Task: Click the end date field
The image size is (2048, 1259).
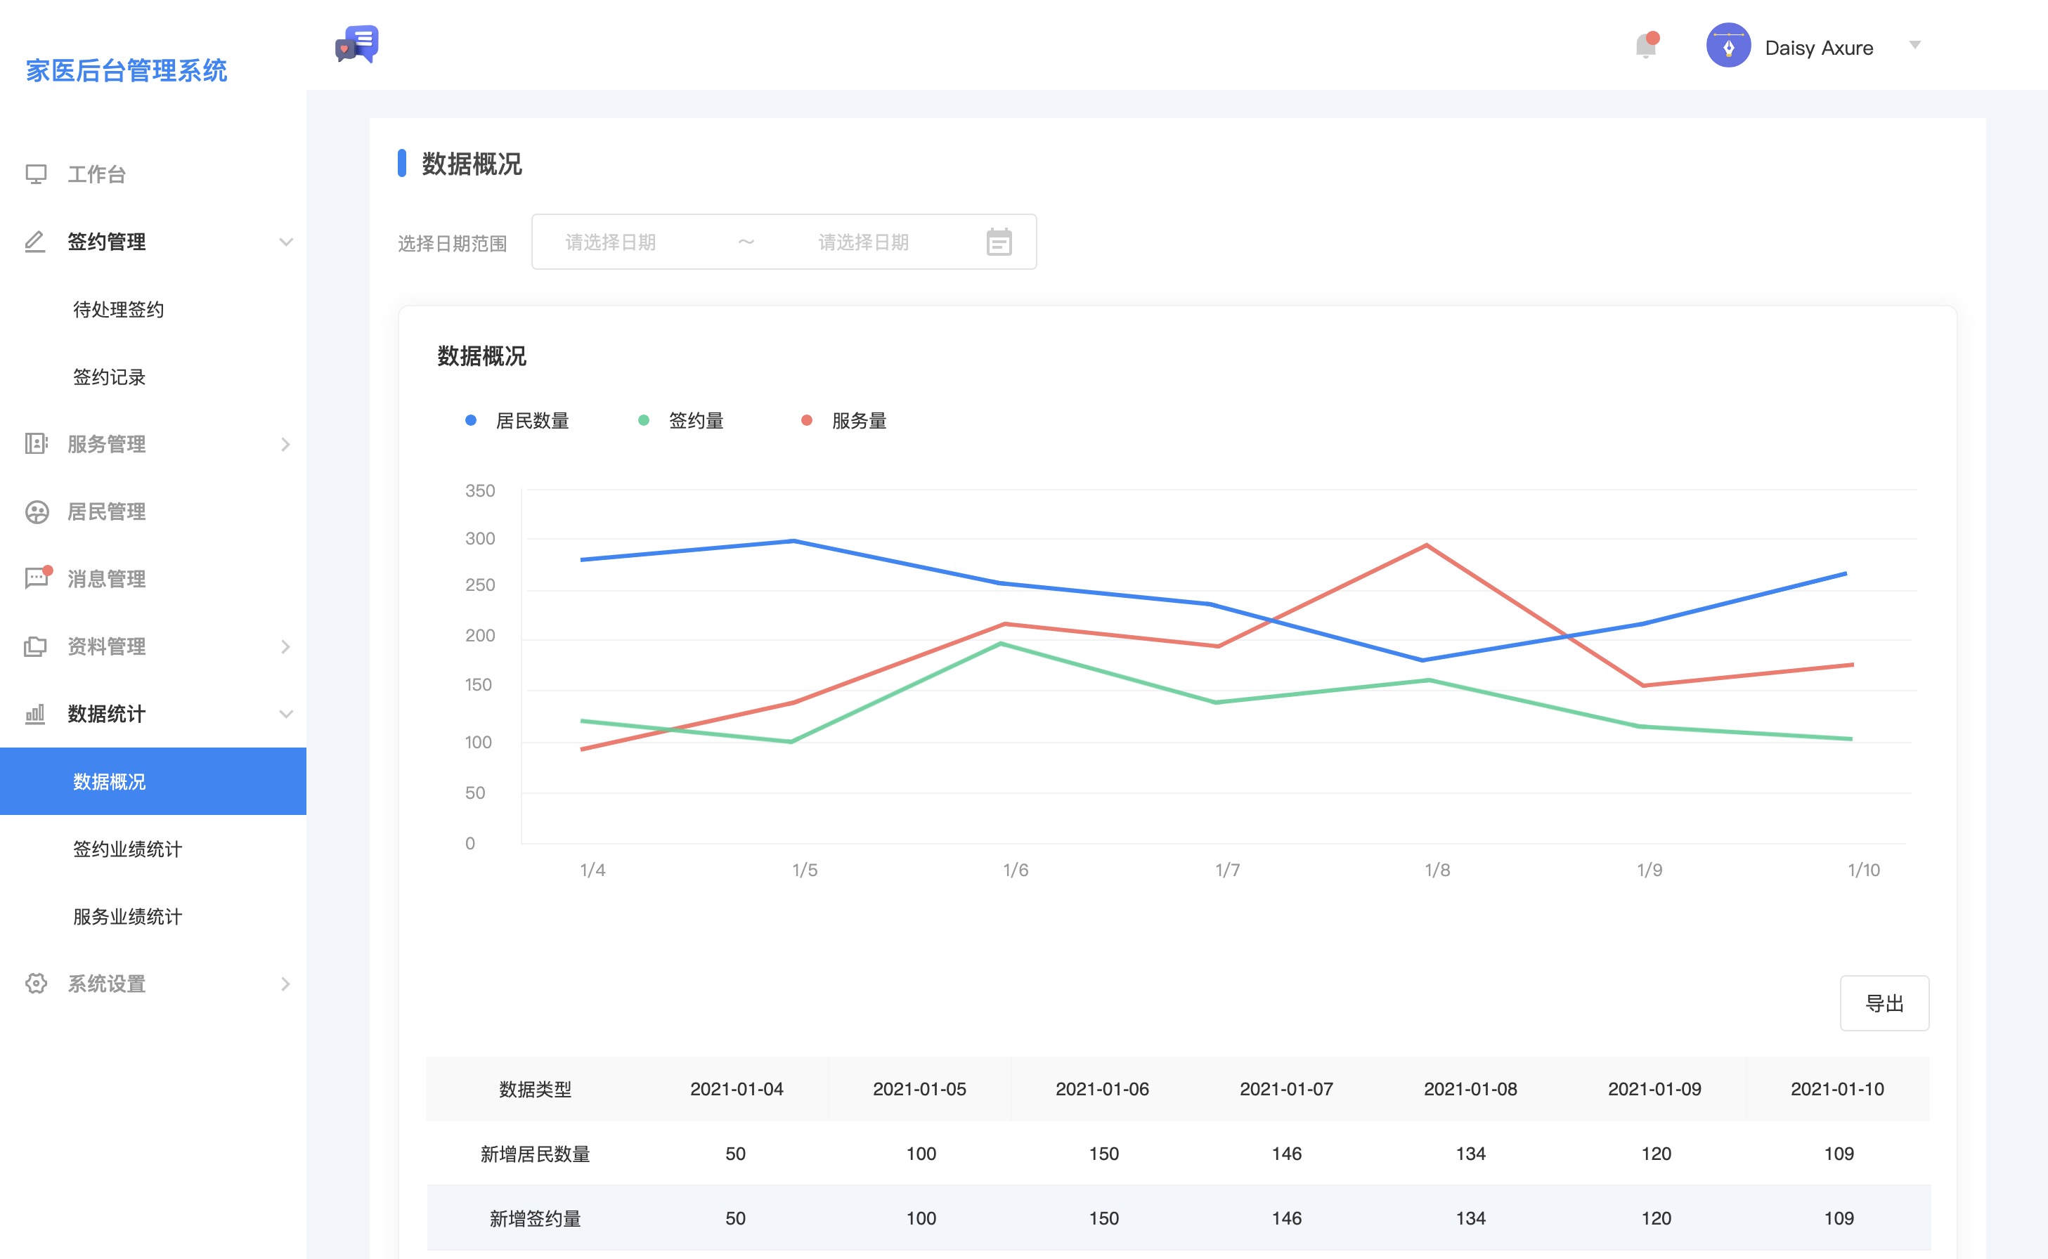Action: (864, 242)
